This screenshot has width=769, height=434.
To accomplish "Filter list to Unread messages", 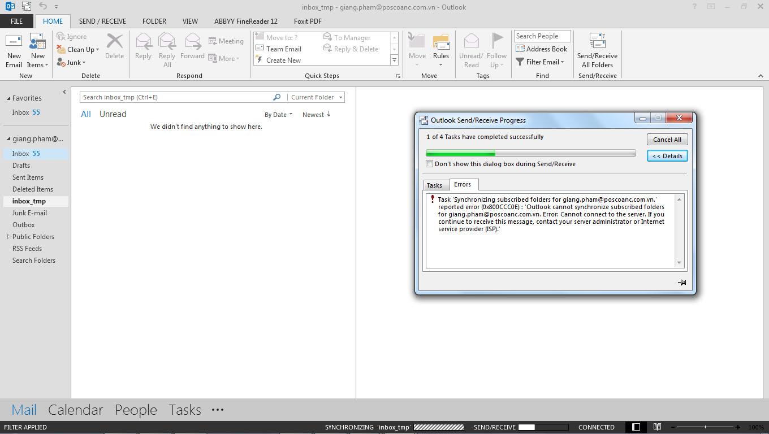I will click(x=113, y=114).
